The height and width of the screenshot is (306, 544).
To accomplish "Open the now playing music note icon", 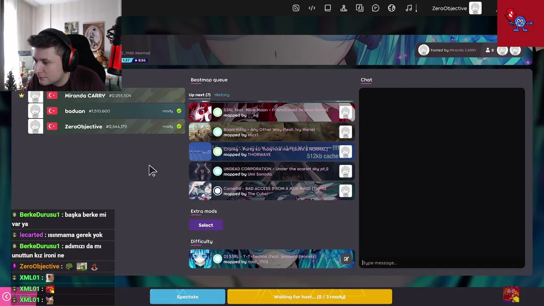I will click(408, 8).
